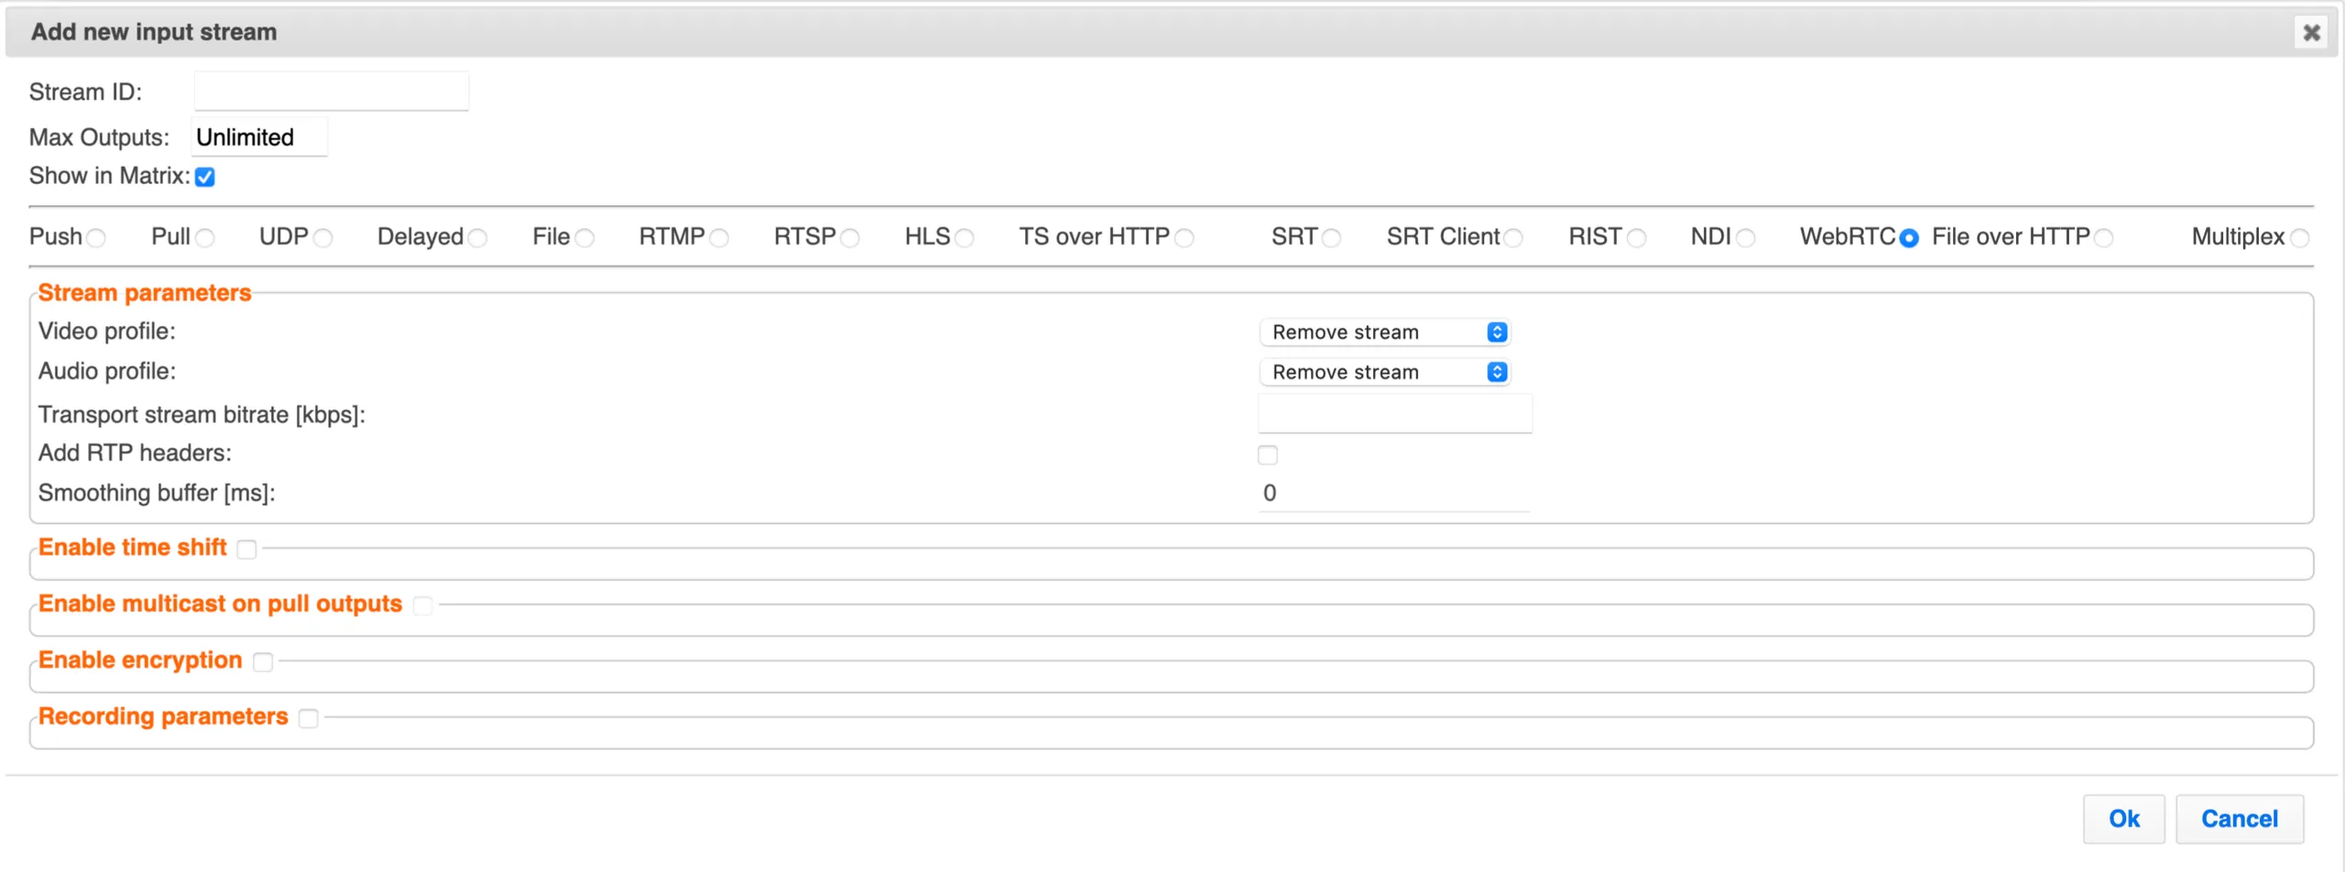
Task: Open the Video profile dropdown
Action: [1384, 332]
